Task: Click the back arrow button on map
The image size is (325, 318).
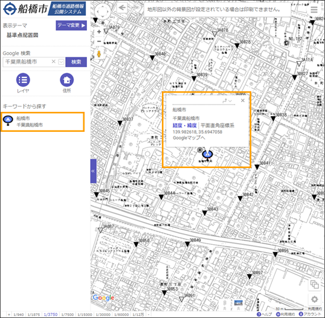Action: click(122, 8)
